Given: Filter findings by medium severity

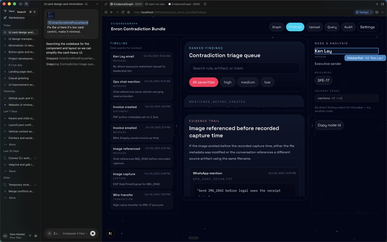Looking at the screenshot, I should coord(248,82).
